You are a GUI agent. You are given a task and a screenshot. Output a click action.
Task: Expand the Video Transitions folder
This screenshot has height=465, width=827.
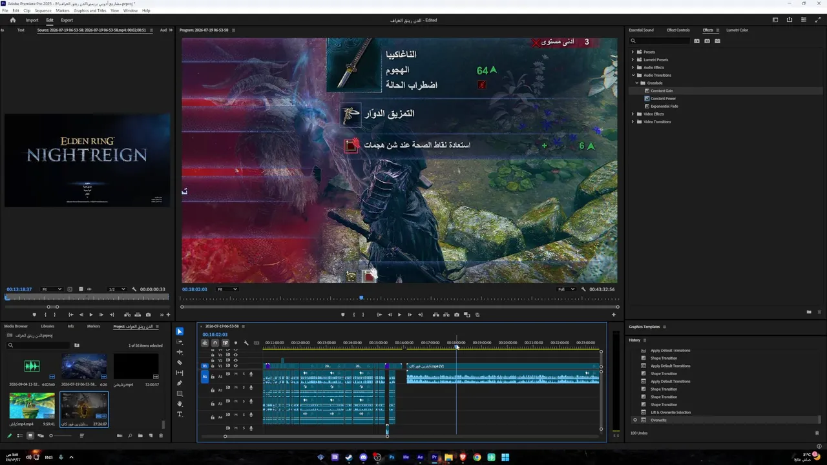[633, 121]
